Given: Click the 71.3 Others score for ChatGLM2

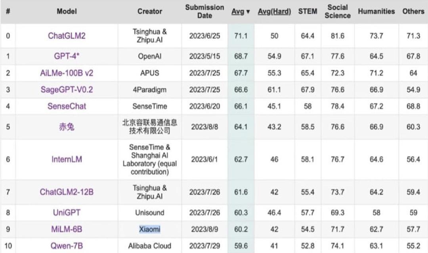Looking at the screenshot, I should pos(413,36).
